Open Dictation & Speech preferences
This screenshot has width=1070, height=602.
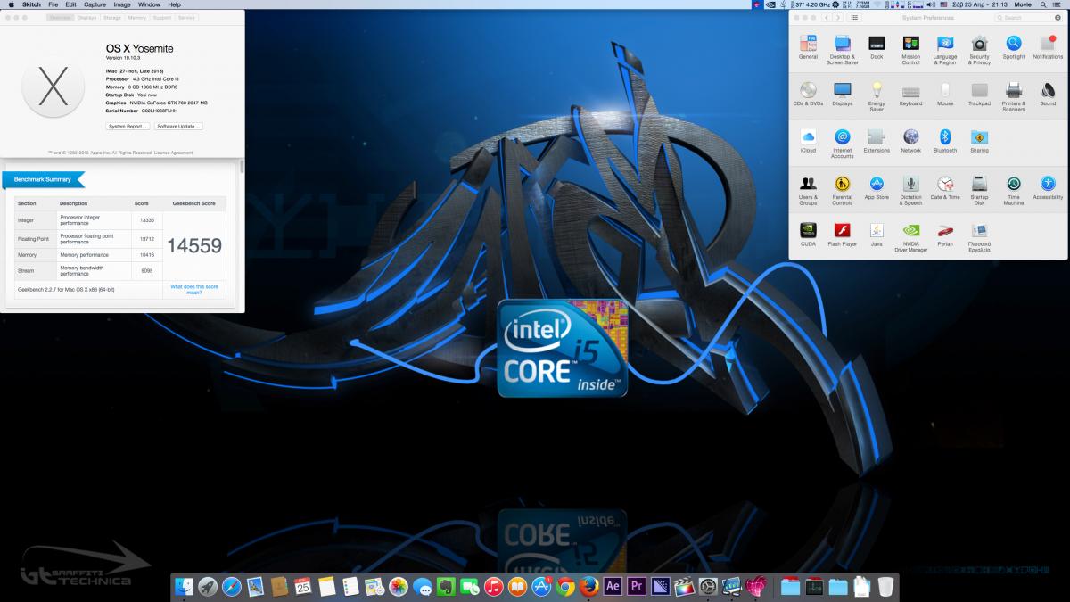pos(910,190)
